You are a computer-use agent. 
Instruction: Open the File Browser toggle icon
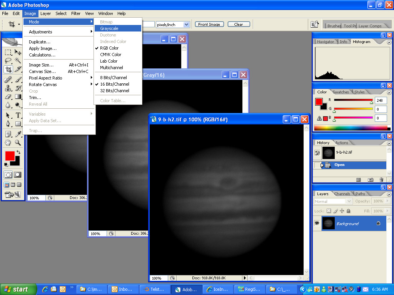(315, 24)
